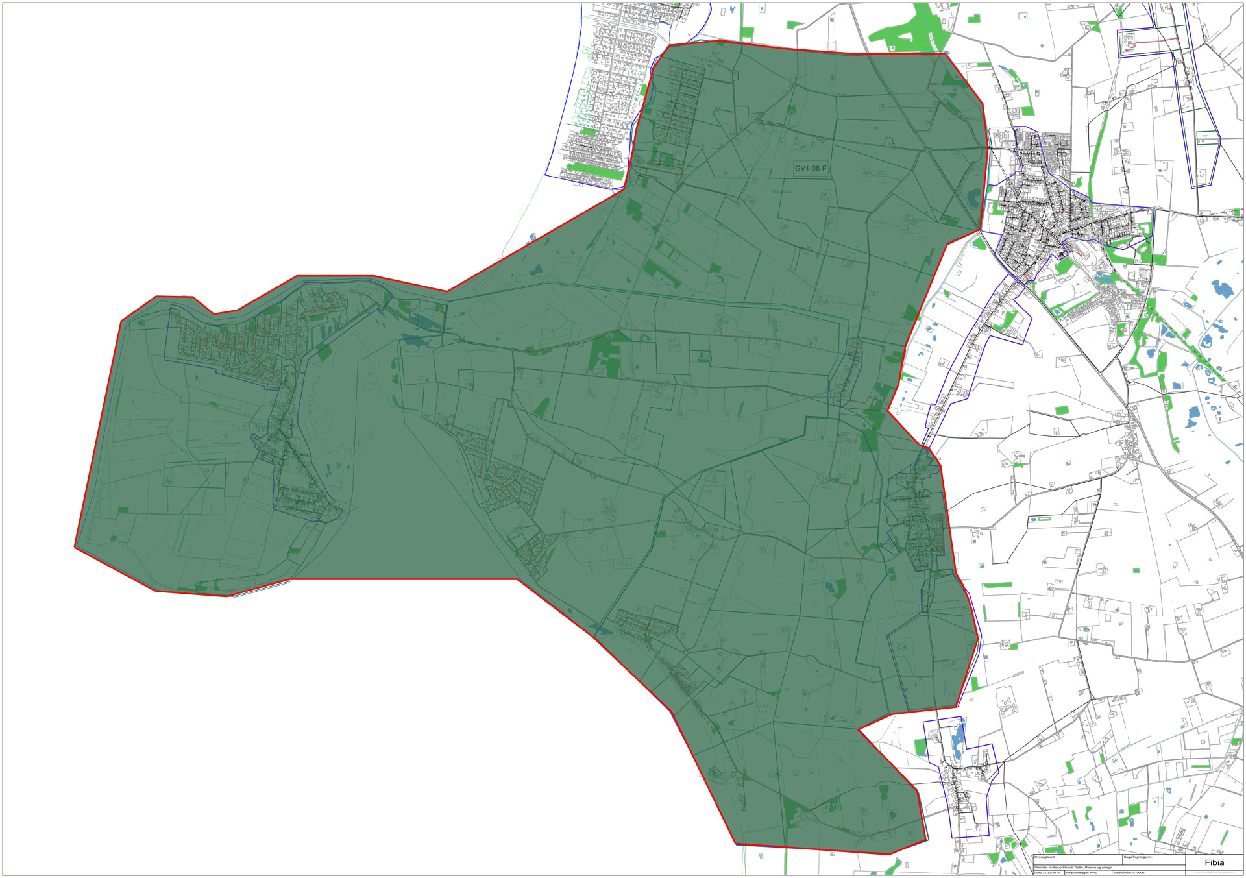This screenshot has height=878, width=1246.
Task: Click the Fibia logo in title block
Action: click(x=1214, y=862)
